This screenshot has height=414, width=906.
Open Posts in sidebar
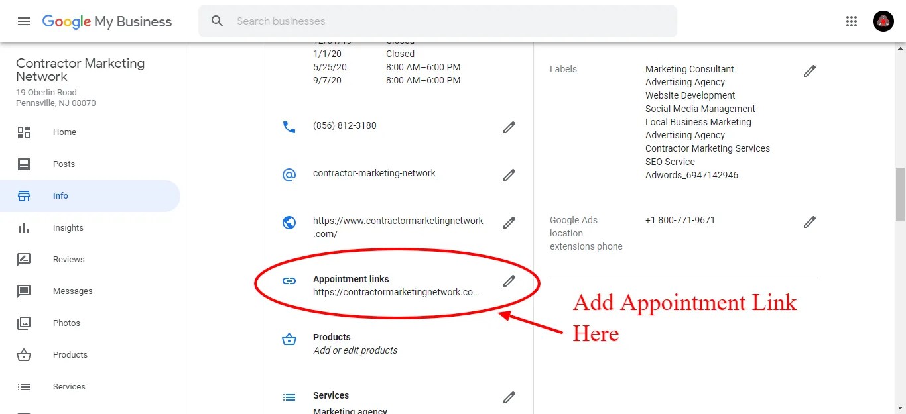(x=90, y=164)
